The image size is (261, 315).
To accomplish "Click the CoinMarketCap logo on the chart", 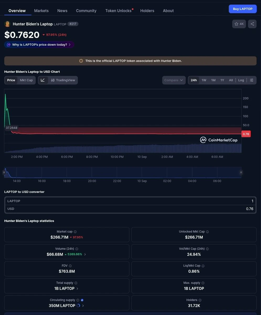I will (x=219, y=140).
